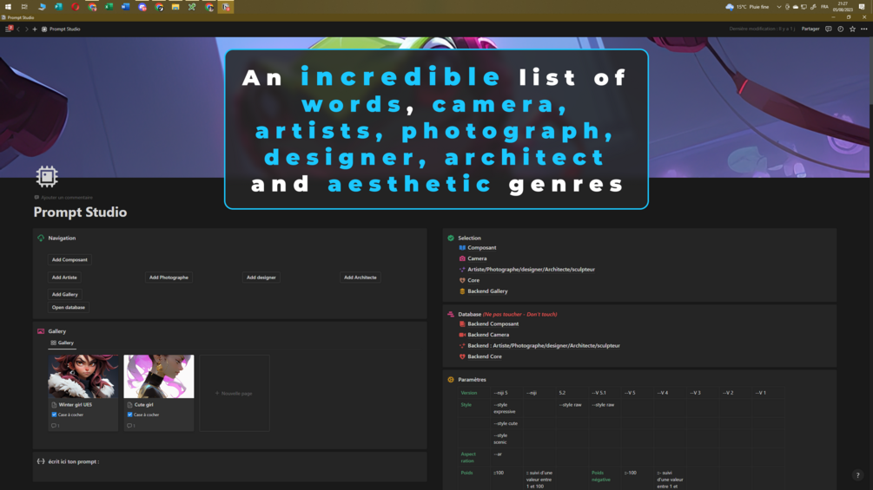Click Add designer button
Image resolution: width=873 pixels, height=490 pixels.
pos(261,278)
